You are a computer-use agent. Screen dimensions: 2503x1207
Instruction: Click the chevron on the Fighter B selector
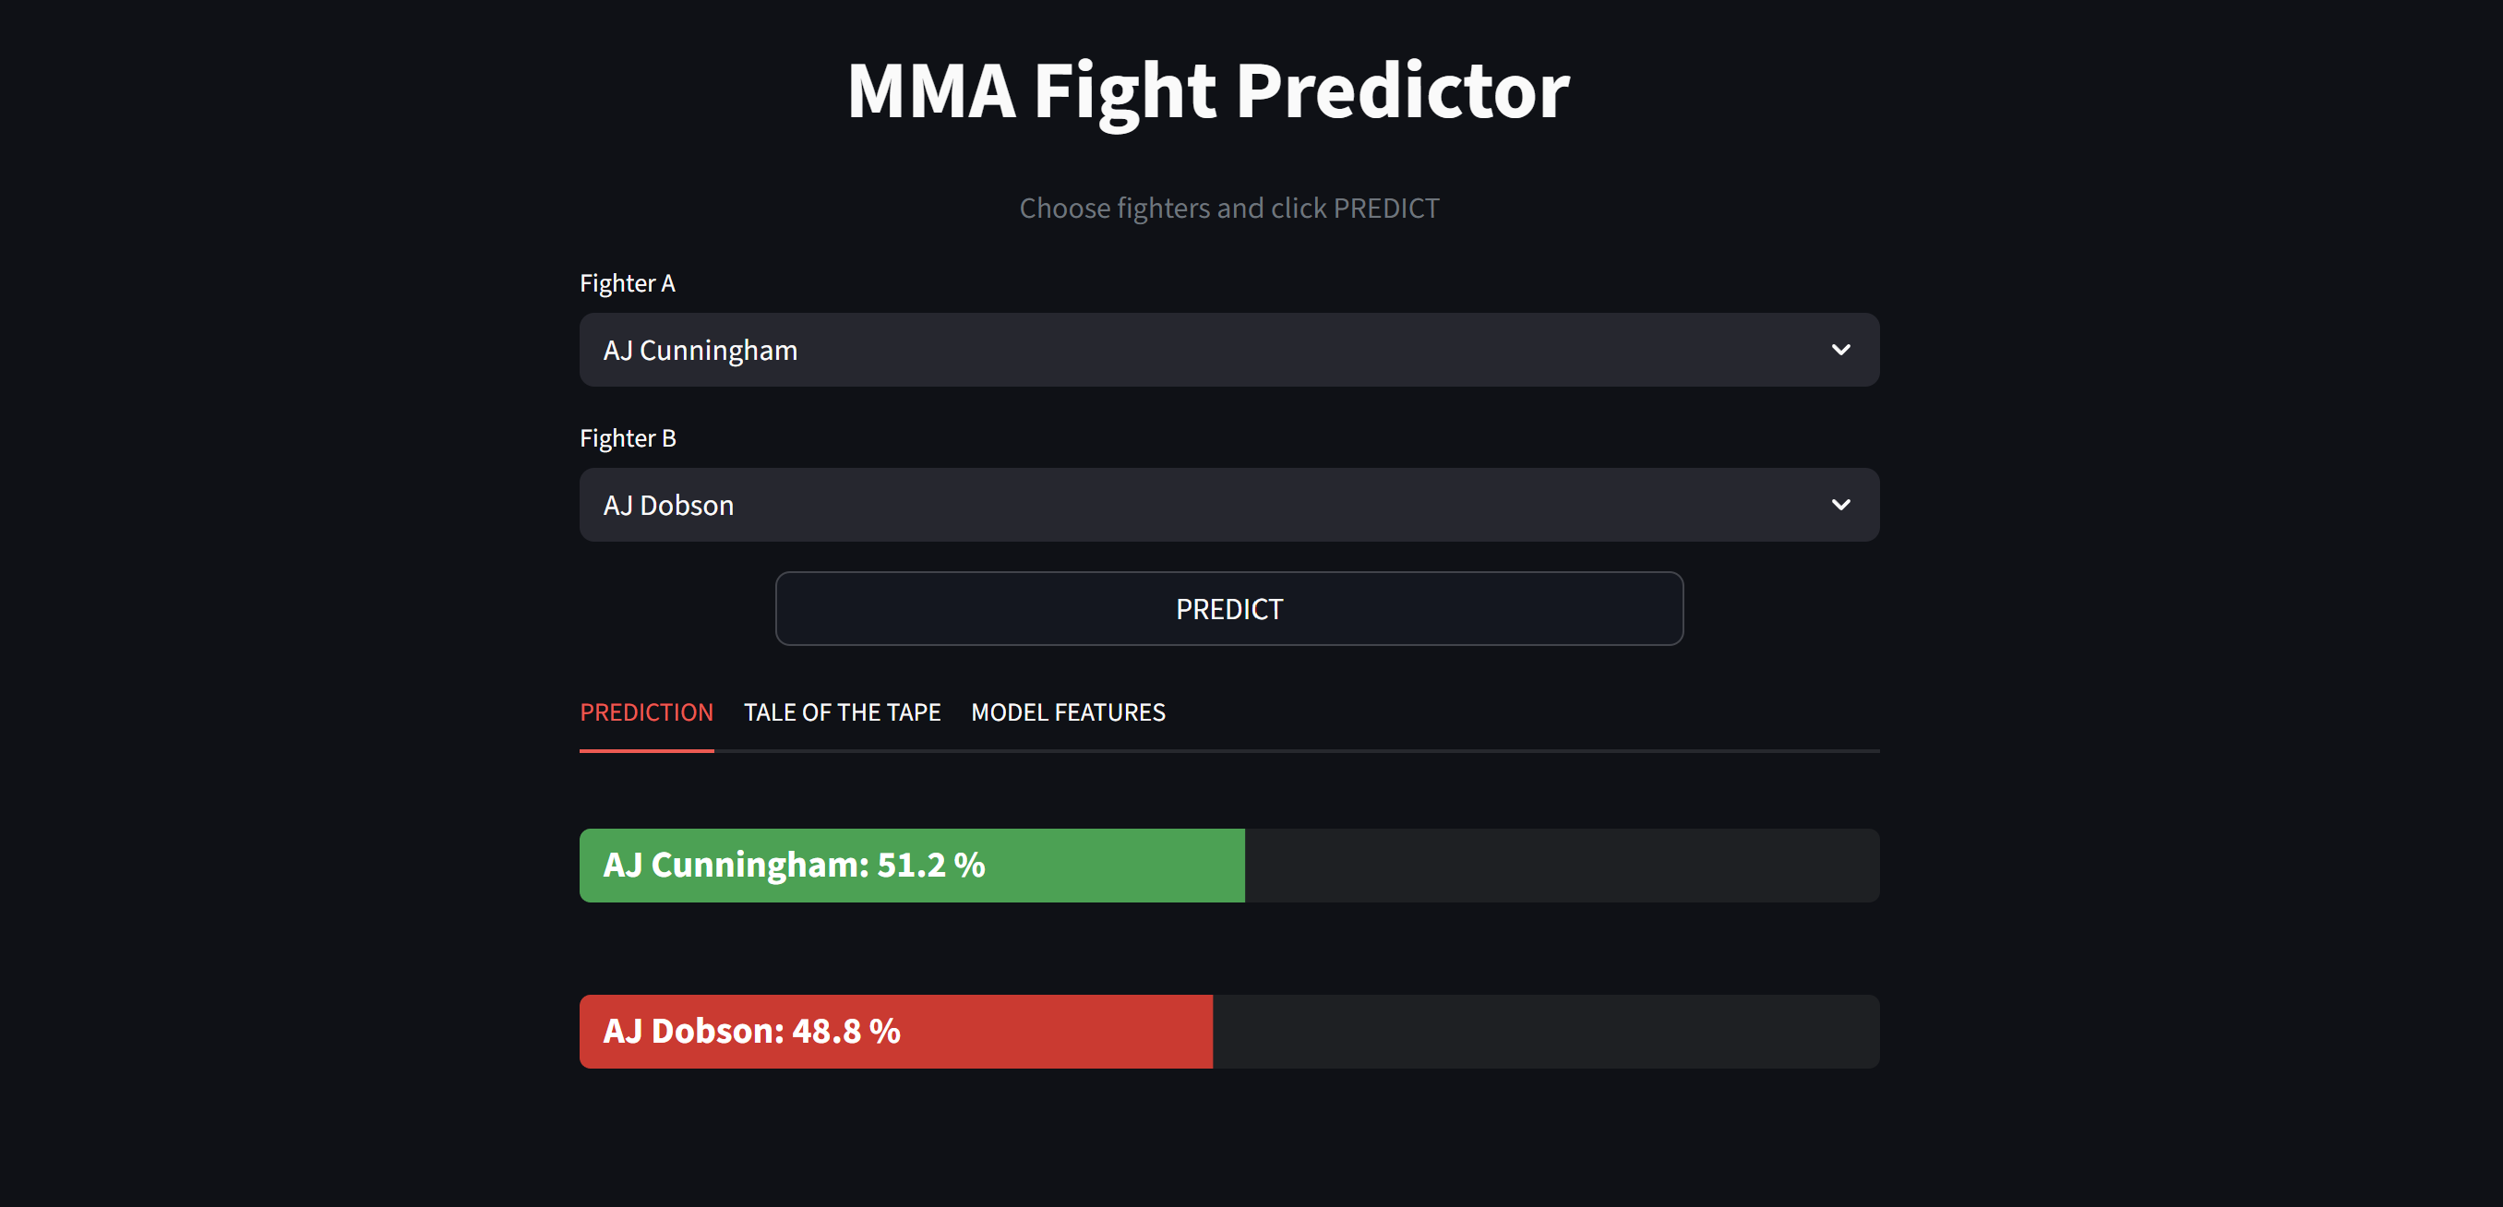(x=1841, y=505)
